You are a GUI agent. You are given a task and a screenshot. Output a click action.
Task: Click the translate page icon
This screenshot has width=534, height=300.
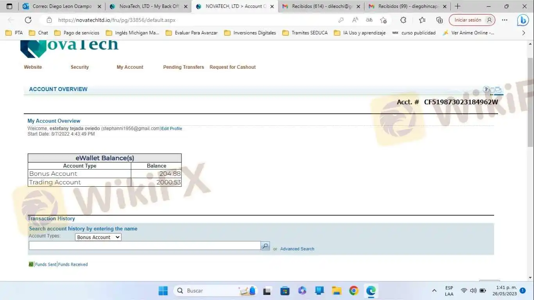click(x=369, y=20)
